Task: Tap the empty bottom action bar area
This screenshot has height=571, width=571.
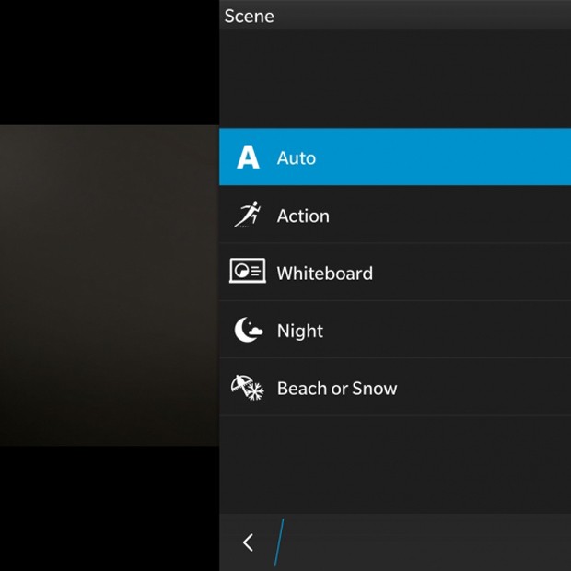Action: pyautogui.click(x=424, y=542)
